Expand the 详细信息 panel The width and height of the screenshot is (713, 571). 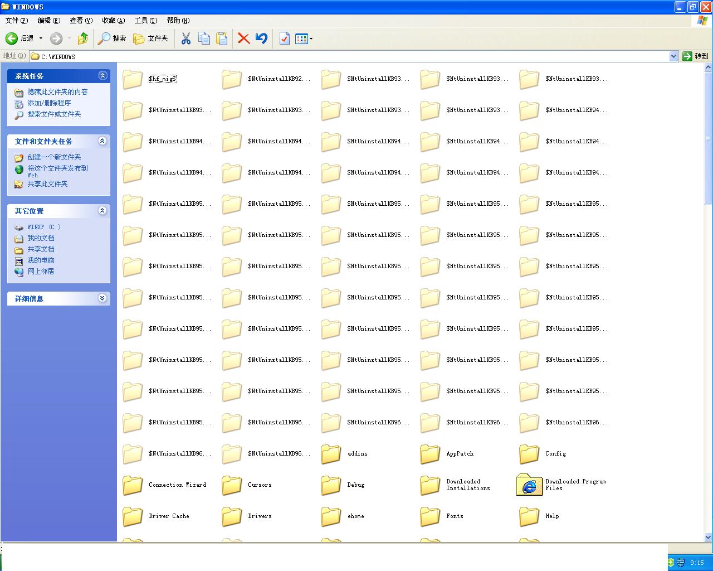point(102,298)
